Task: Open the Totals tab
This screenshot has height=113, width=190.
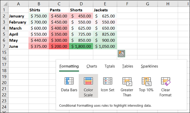Action: point(110,66)
